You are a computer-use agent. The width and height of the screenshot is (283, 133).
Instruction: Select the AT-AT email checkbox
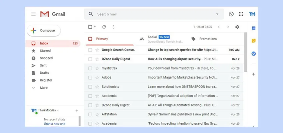pos(90,105)
